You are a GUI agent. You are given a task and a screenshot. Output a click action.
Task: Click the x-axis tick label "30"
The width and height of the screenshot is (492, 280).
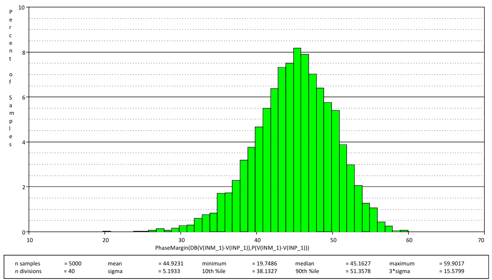181,240
